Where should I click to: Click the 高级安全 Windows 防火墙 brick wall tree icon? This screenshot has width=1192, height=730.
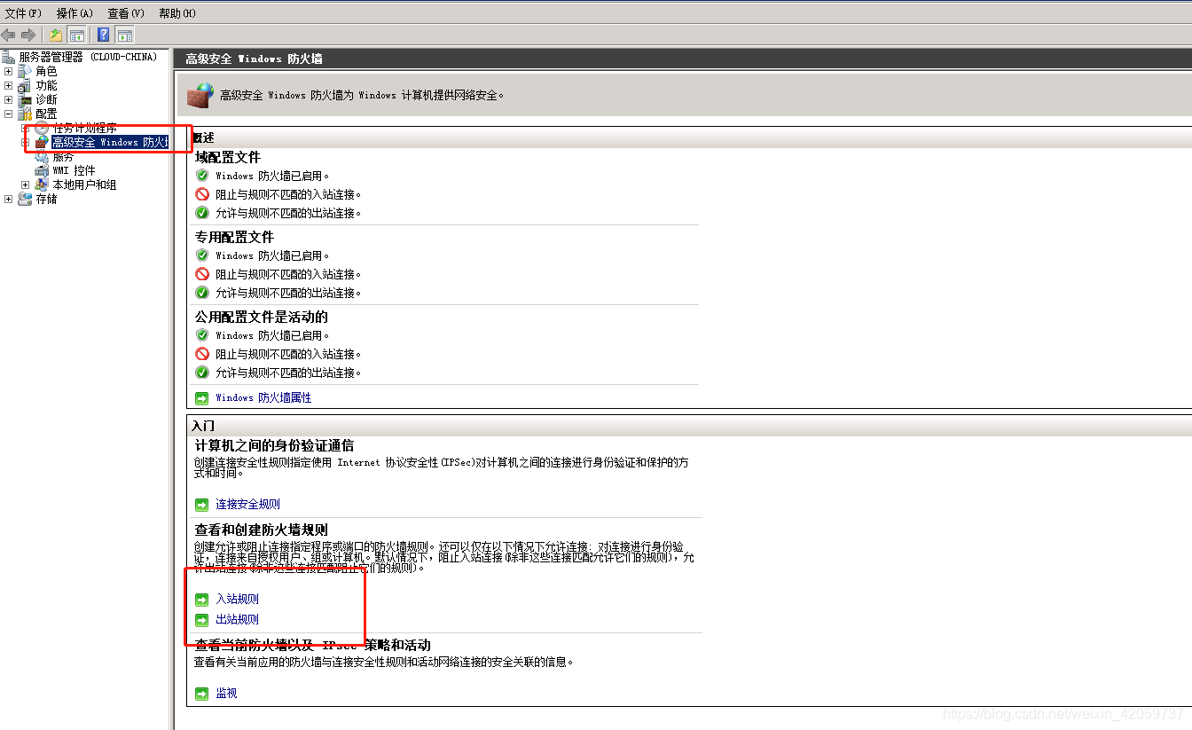click(x=42, y=142)
